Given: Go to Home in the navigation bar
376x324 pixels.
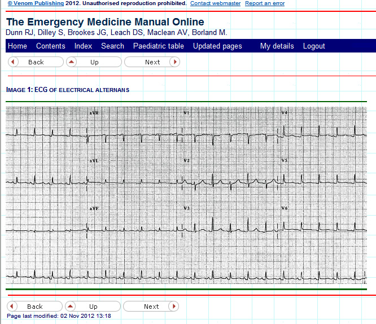Looking at the screenshot, I should click(18, 46).
